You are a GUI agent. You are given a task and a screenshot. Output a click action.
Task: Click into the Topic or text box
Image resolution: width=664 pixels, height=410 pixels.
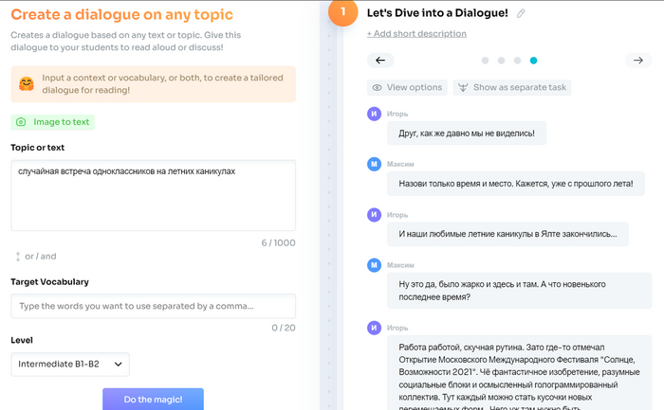[153, 195]
